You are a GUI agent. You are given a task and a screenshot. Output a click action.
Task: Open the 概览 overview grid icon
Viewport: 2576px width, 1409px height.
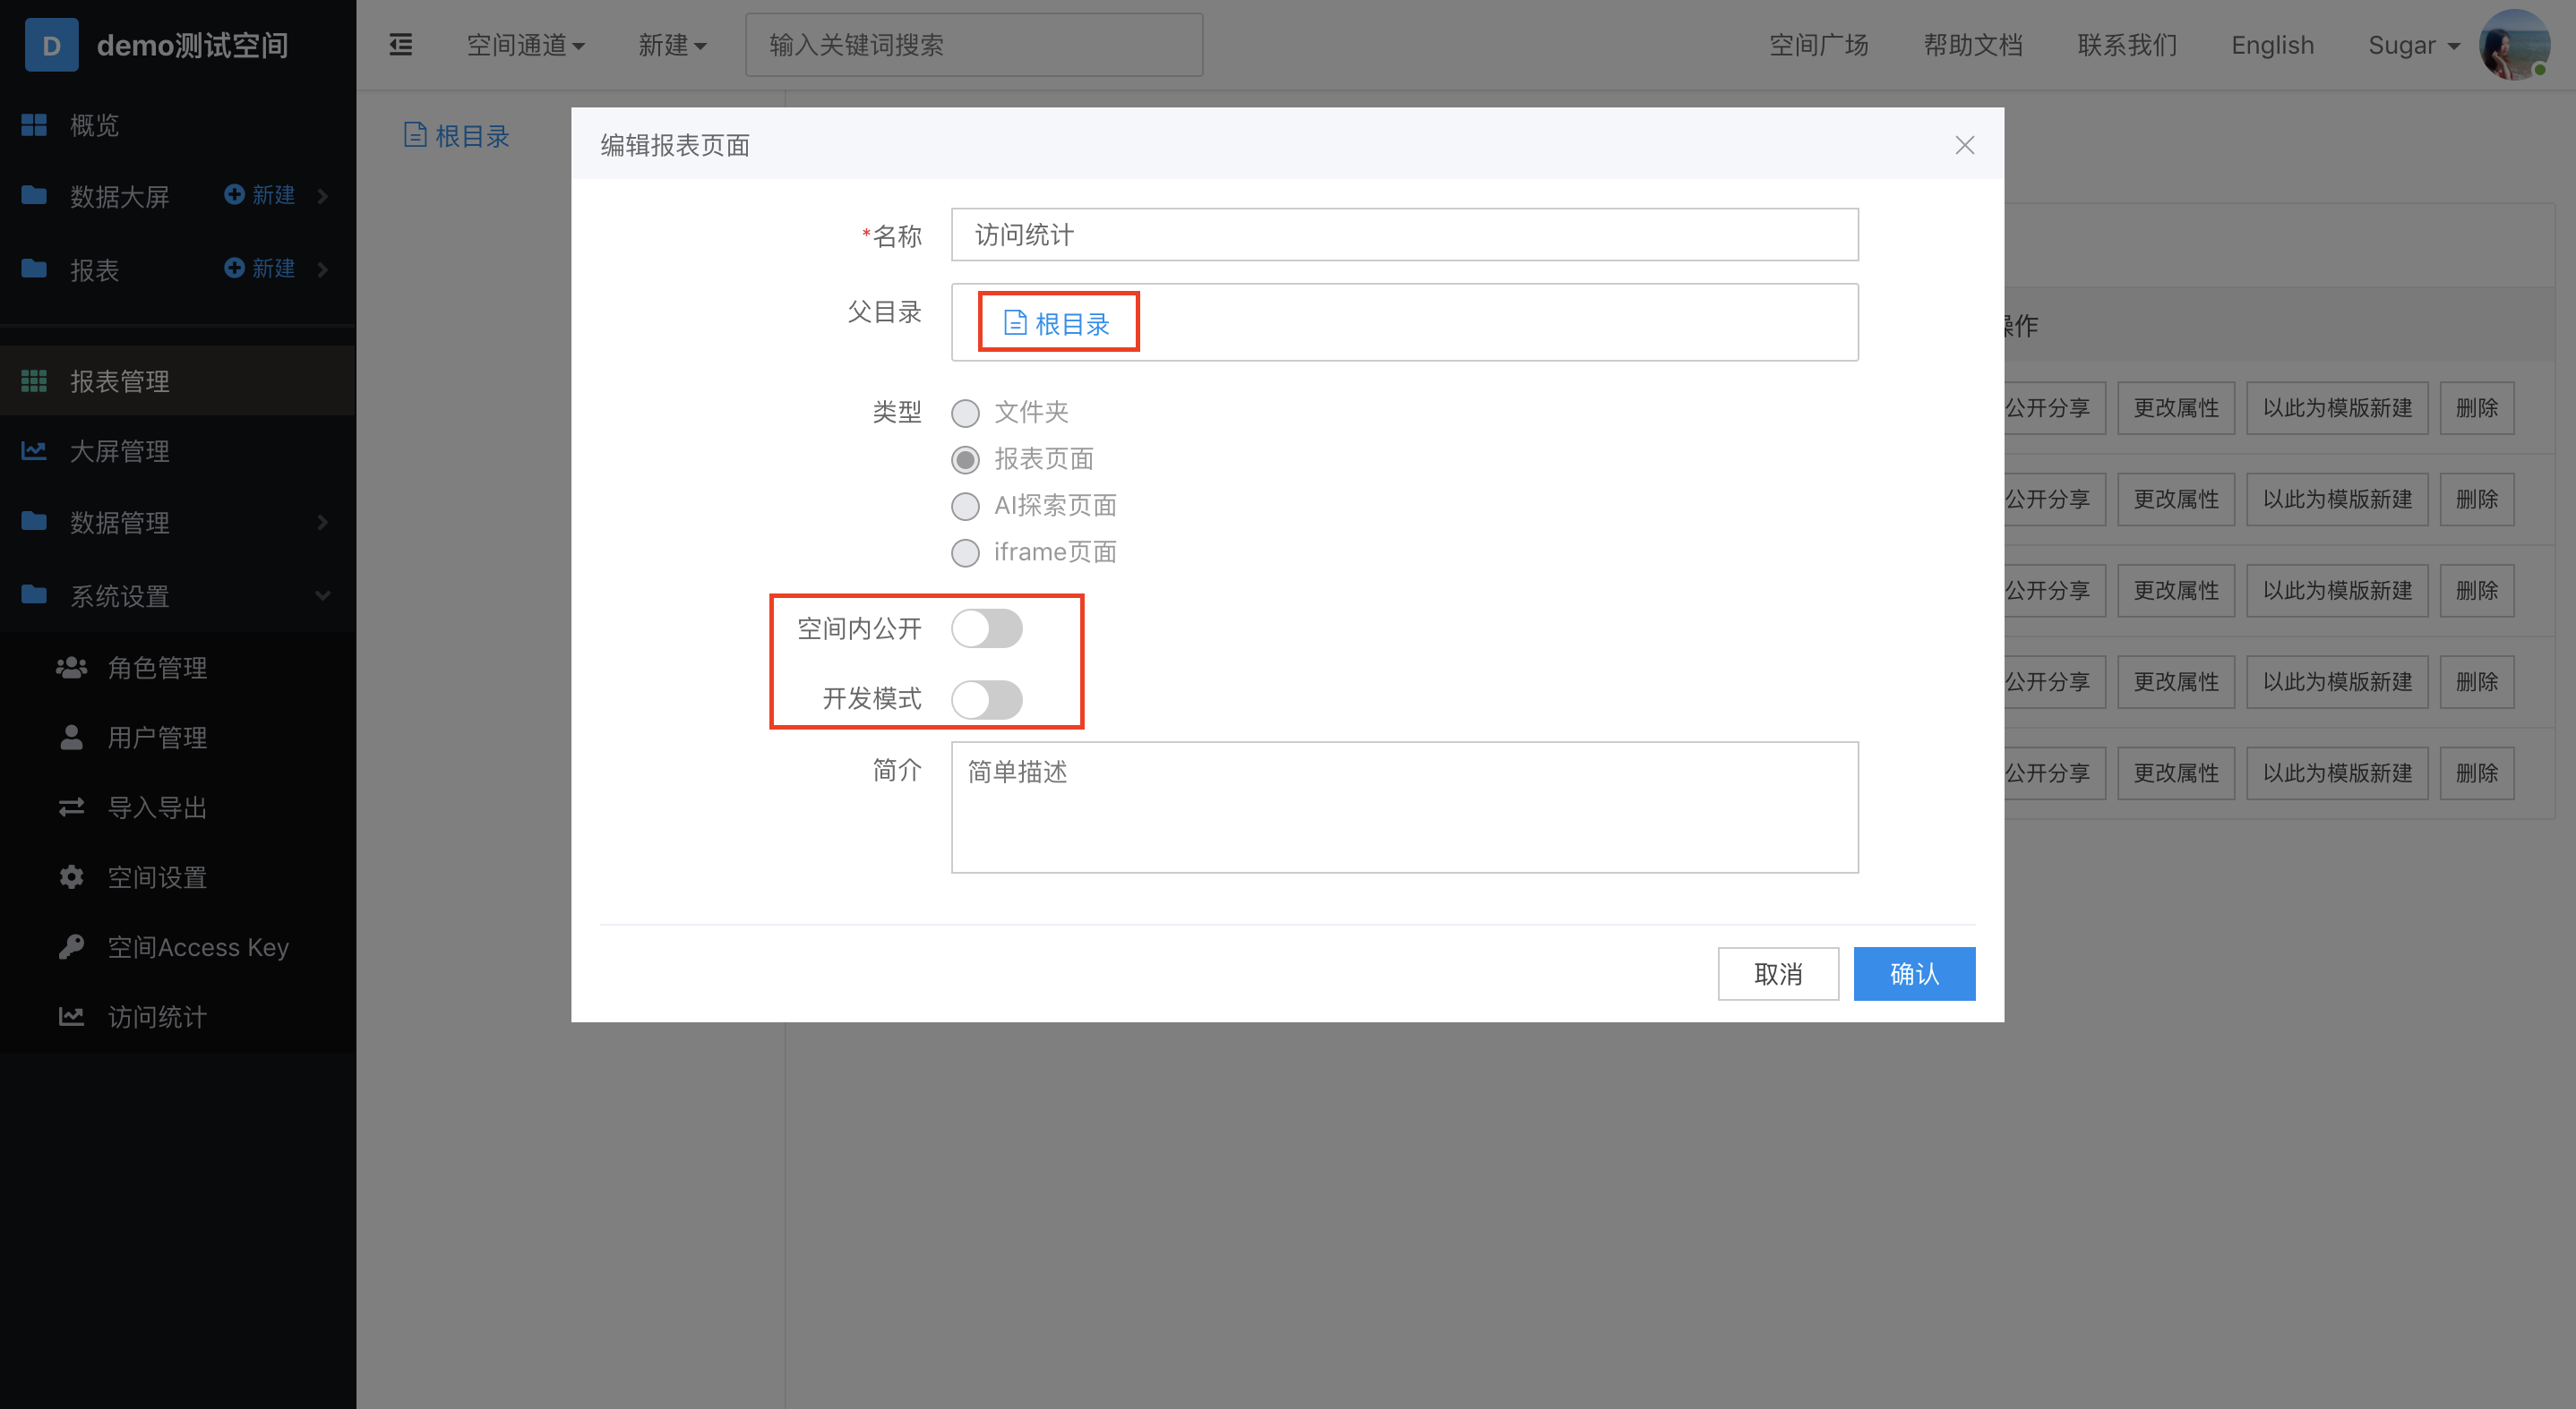34,125
